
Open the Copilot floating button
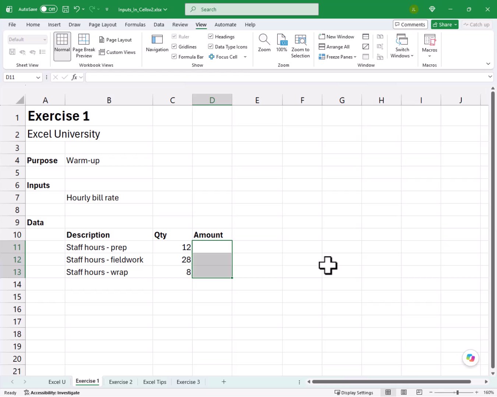pyautogui.click(x=470, y=358)
